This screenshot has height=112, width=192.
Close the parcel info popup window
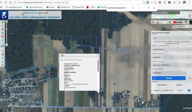coord(98,55)
